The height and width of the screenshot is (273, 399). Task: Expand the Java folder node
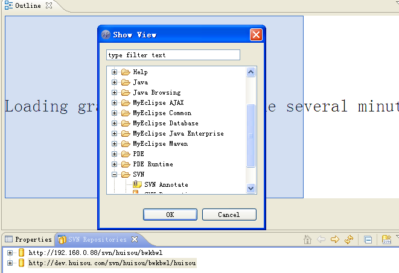[x=114, y=83]
